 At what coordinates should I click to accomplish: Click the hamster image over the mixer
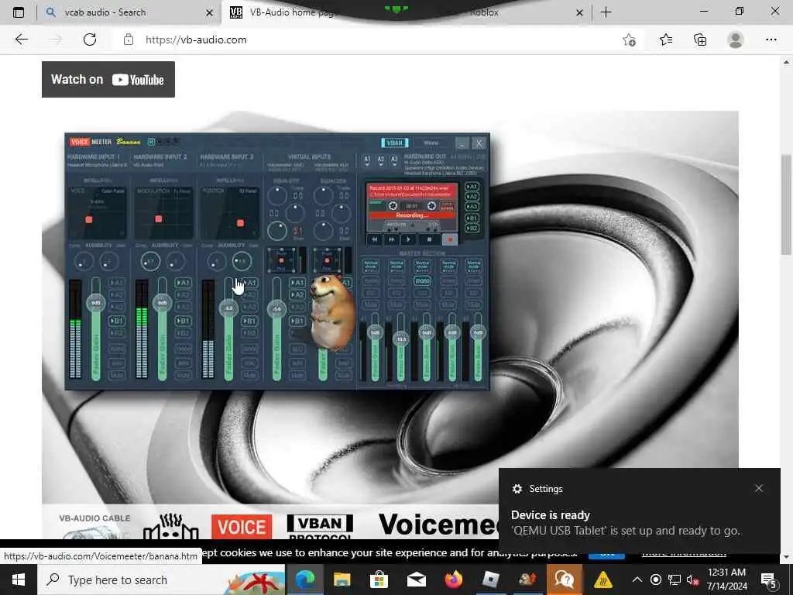click(331, 311)
